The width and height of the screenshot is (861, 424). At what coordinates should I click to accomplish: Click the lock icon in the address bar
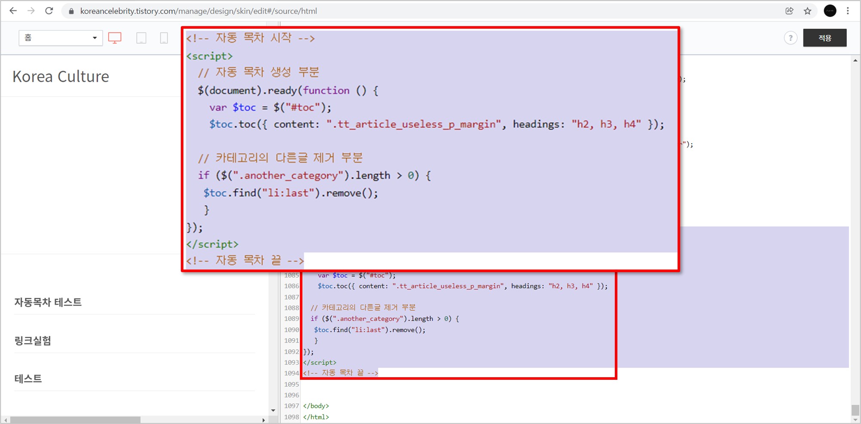tap(71, 11)
